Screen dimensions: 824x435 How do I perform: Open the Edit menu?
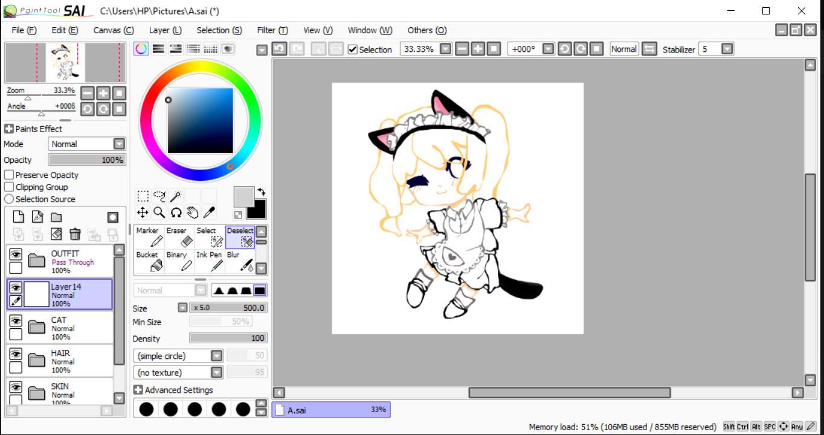click(65, 30)
